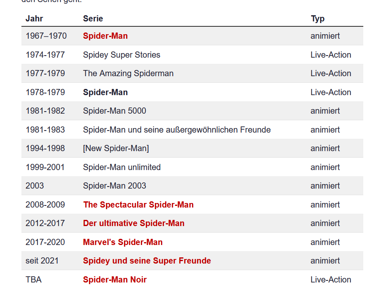Click Spider-Man und seine außergewöhnlichen Freunde
381x294 pixels.
pos(177,130)
